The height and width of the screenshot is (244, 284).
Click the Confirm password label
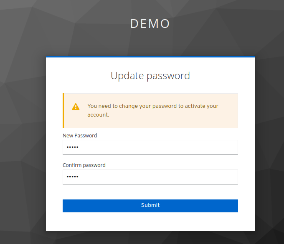pos(84,165)
